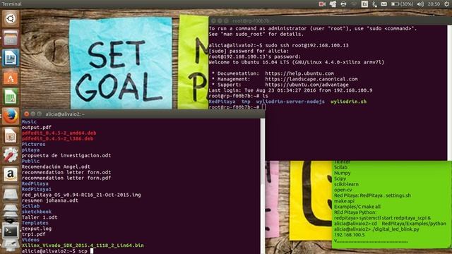Click the 'Pictures' directory entry
Screen dimensions: 452x254
click(x=33, y=144)
